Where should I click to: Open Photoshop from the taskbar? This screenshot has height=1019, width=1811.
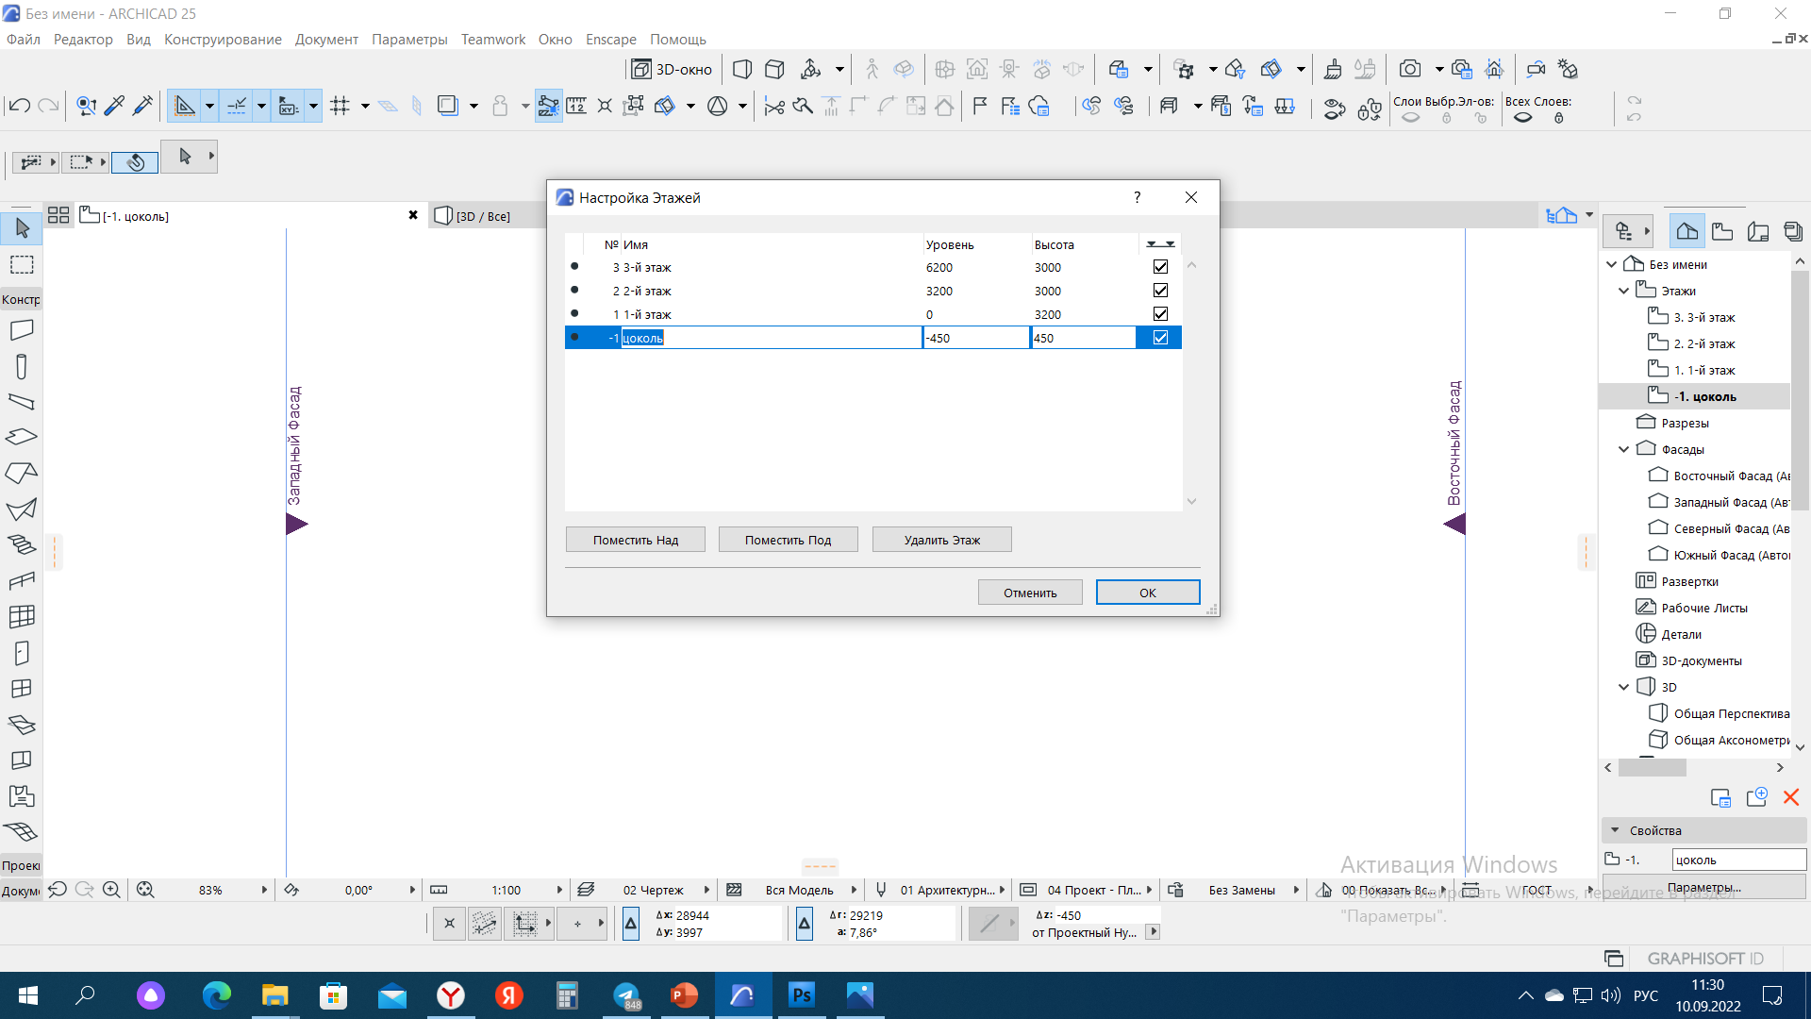801,994
